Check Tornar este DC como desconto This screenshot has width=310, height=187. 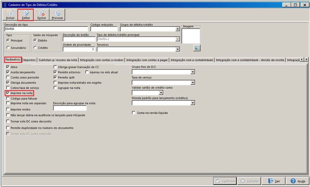[x=8, y=121]
